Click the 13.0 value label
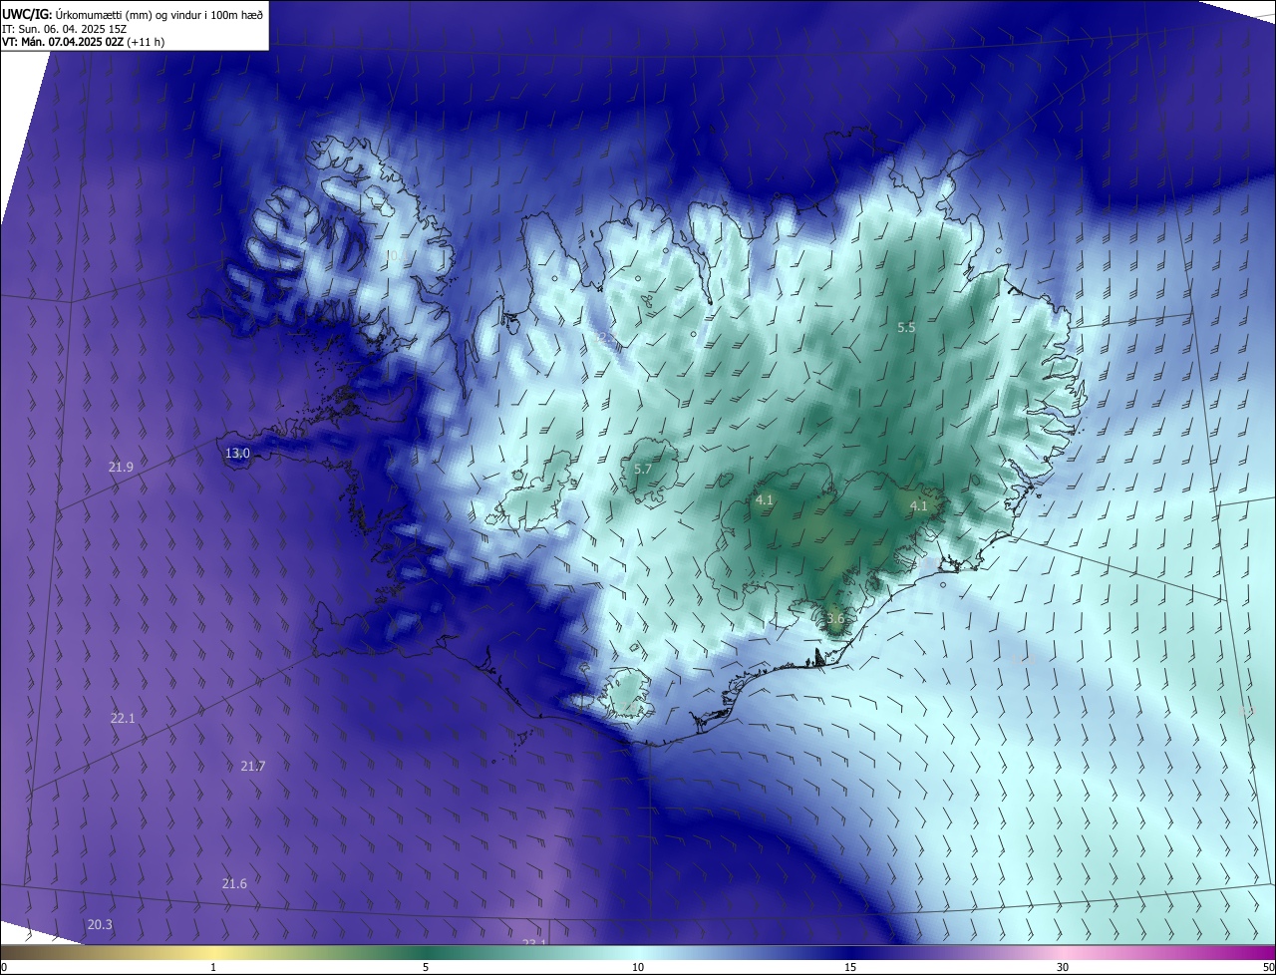The height and width of the screenshot is (975, 1276). tap(237, 453)
